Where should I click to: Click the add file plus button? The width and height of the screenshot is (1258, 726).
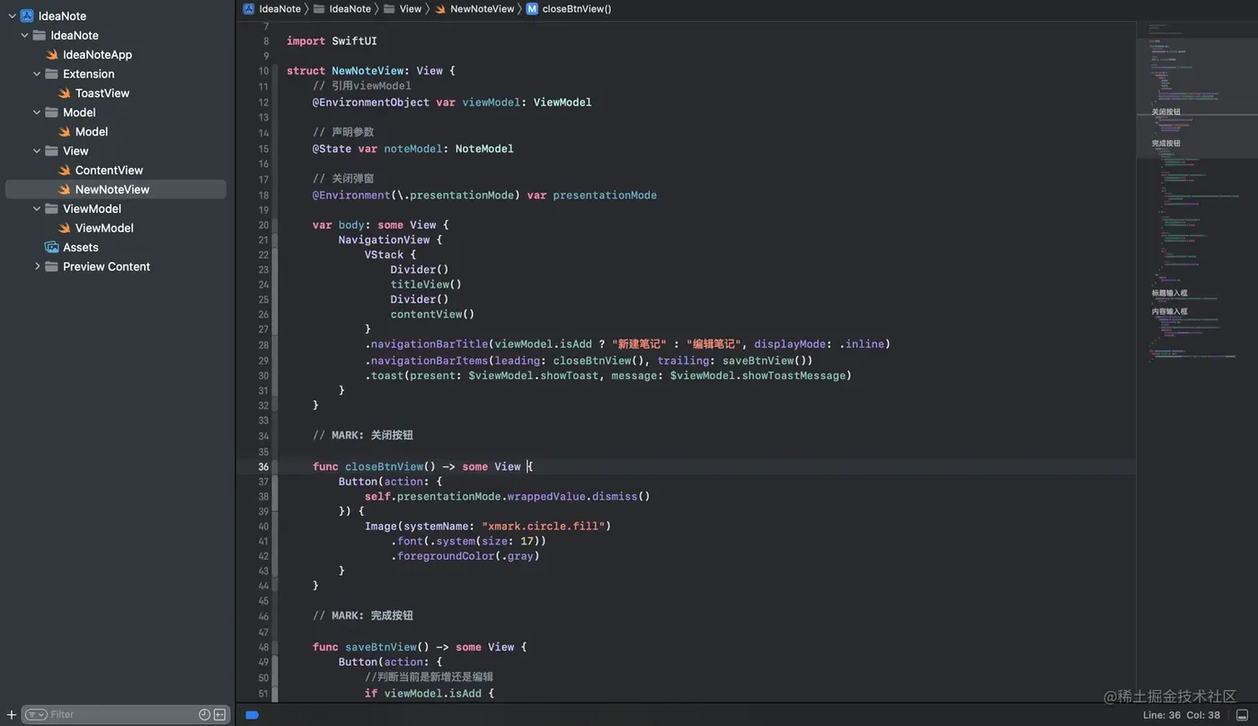(11, 715)
